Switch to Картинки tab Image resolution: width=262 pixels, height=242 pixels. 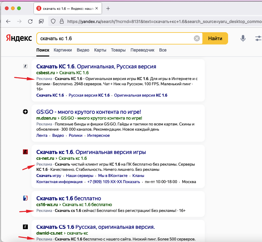click(x=63, y=50)
